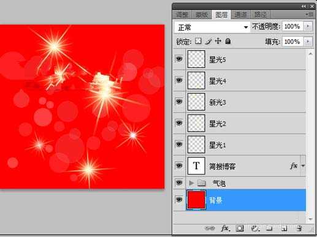Hide the 星光4 layer
The image size is (317, 237).
coord(179,80)
